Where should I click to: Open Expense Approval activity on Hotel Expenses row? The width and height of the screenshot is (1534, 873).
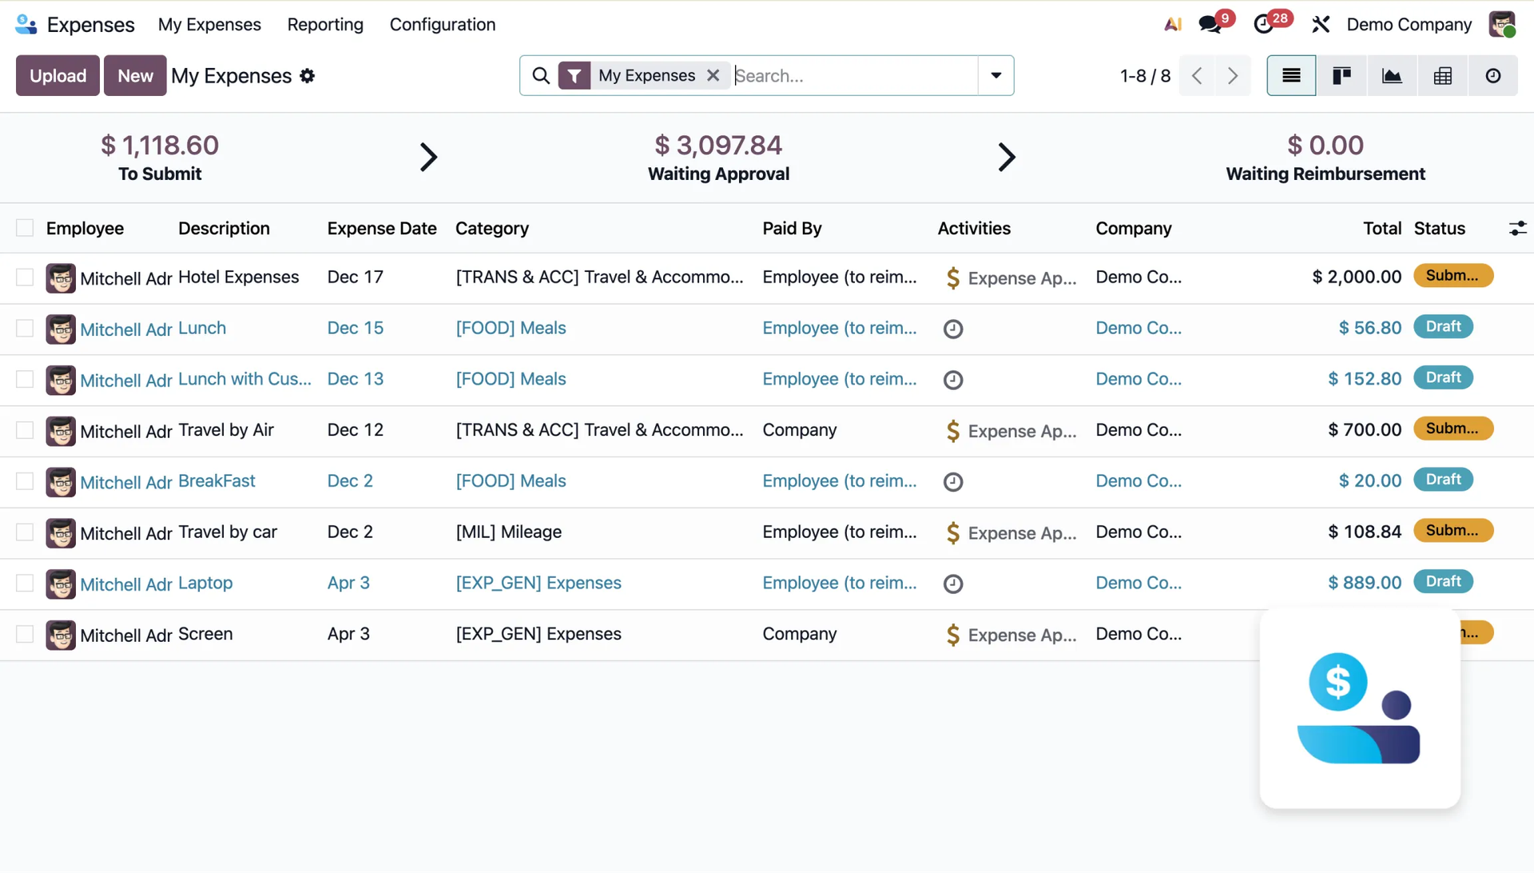pyautogui.click(x=1011, y=278)
